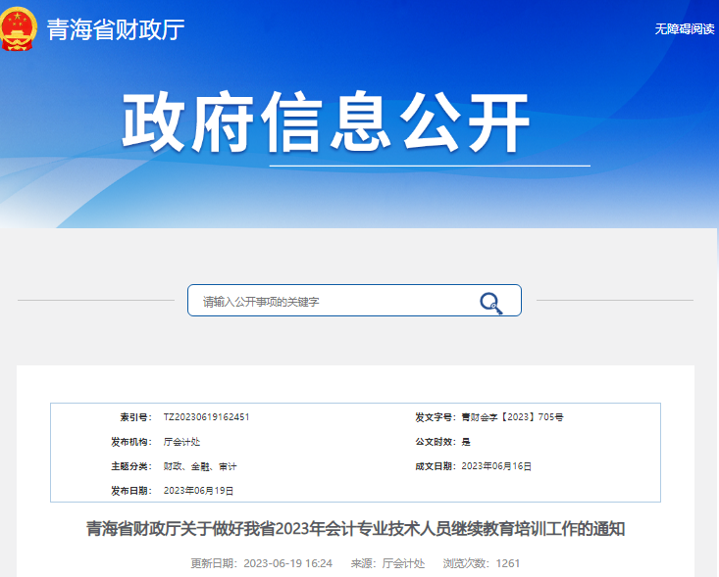Click the 青海省财政厅 site title

click(x=116, y=29)
